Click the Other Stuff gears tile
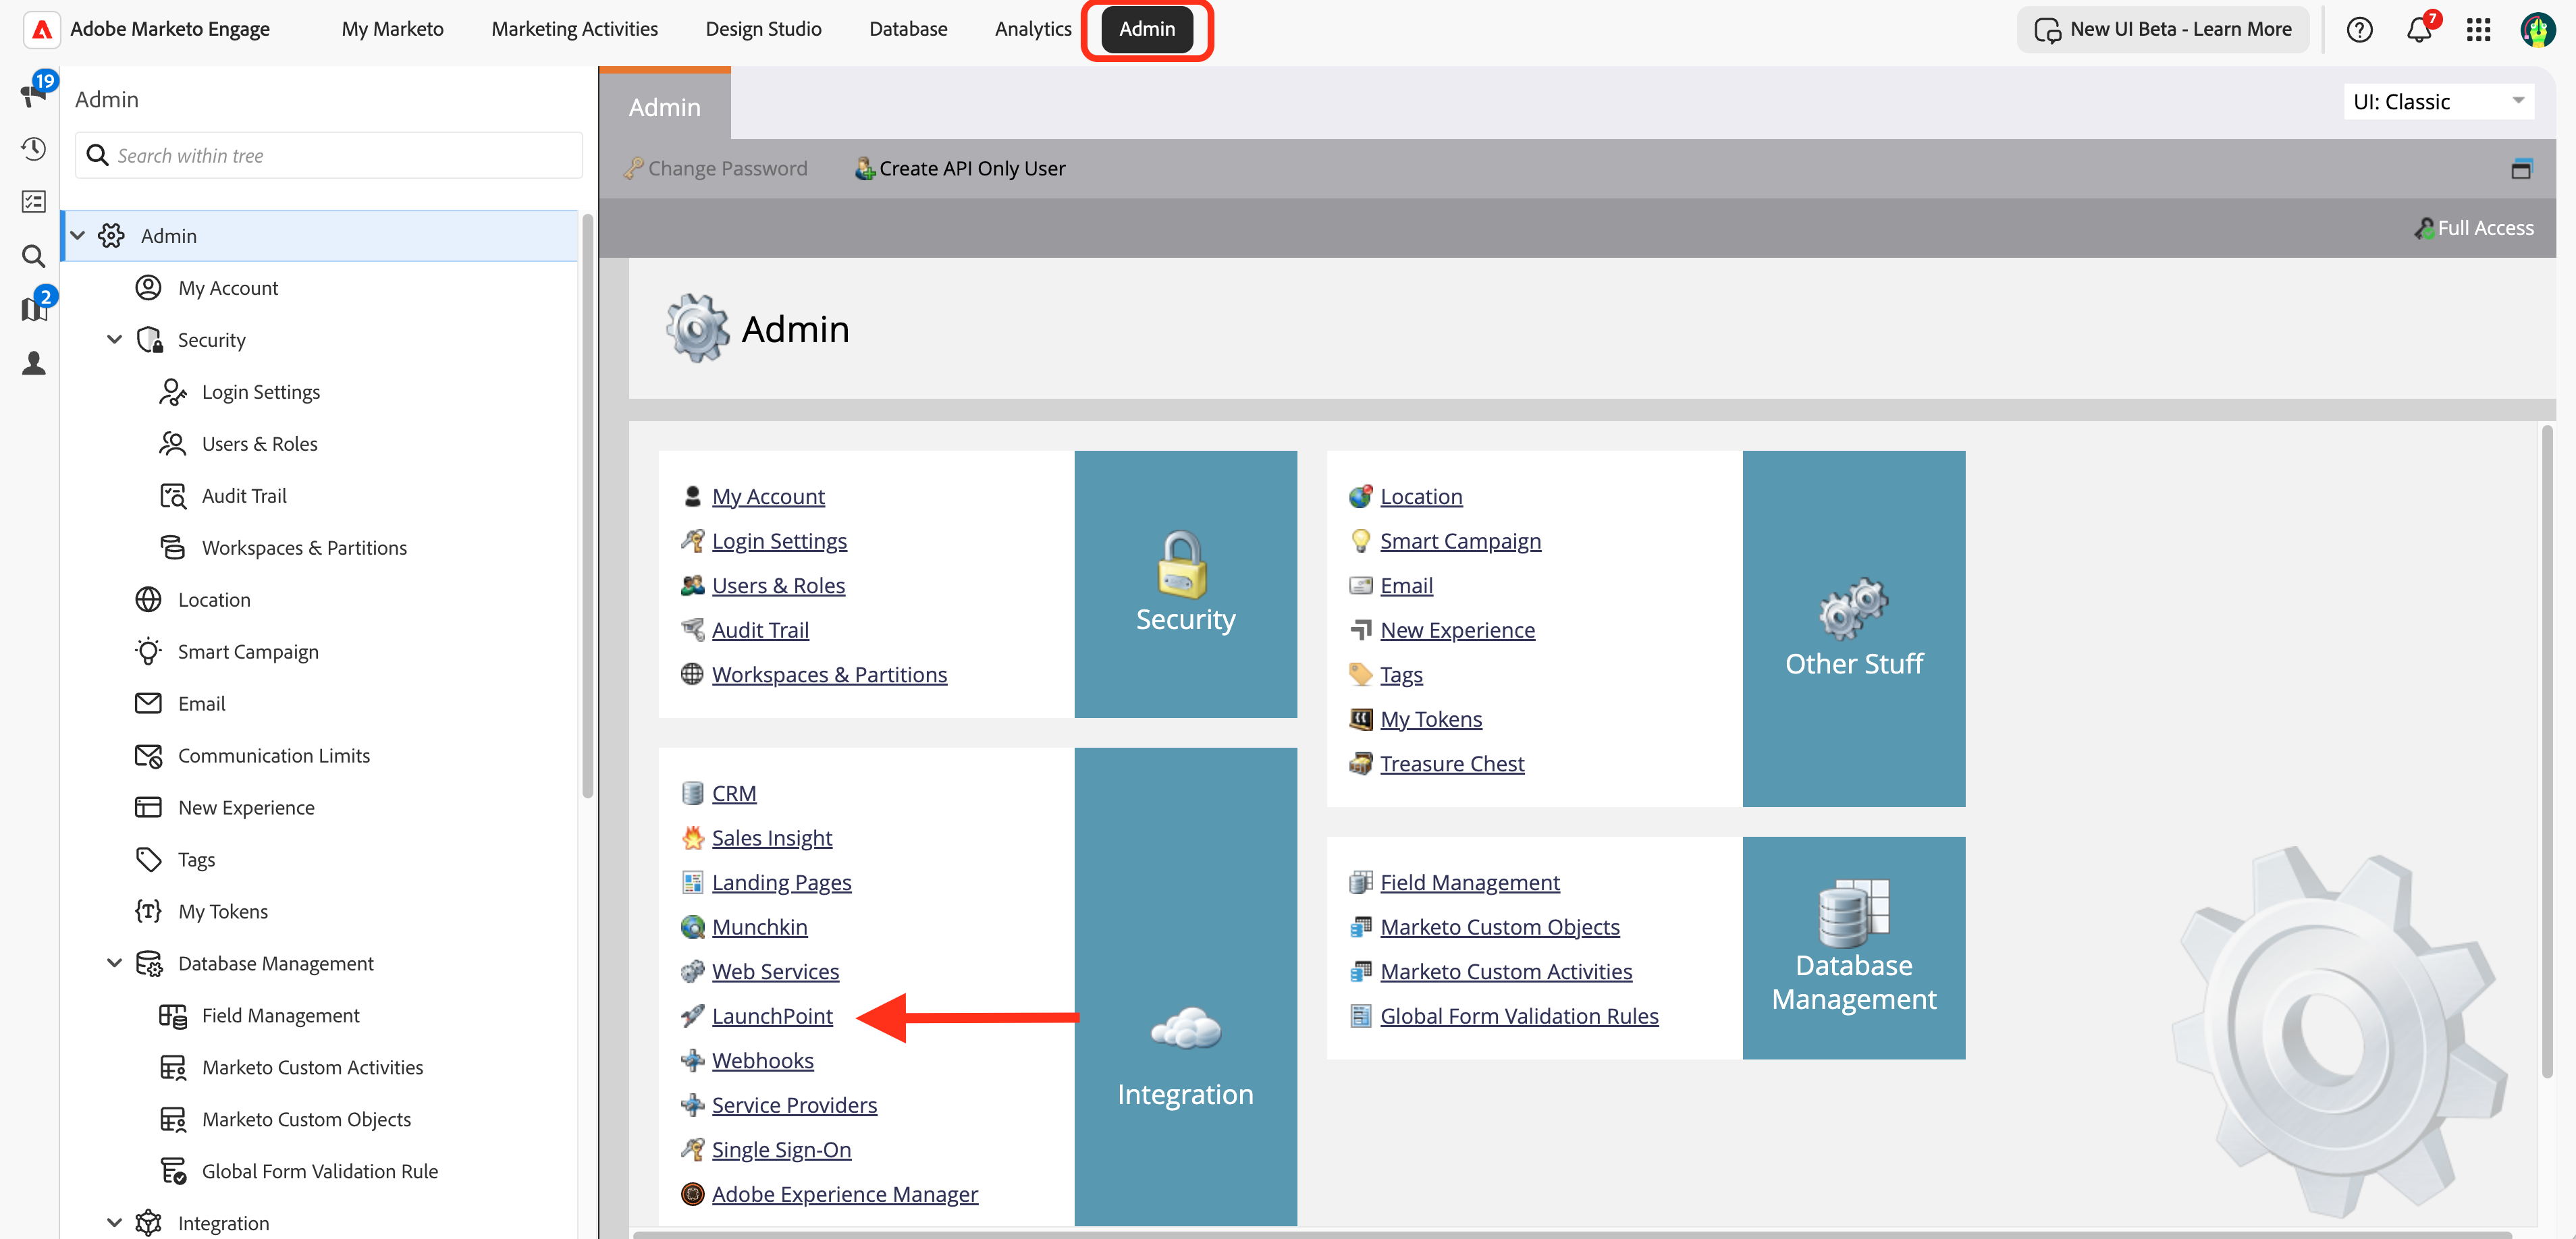Screen dimensions: 2576x1239 click(1853, 628)
